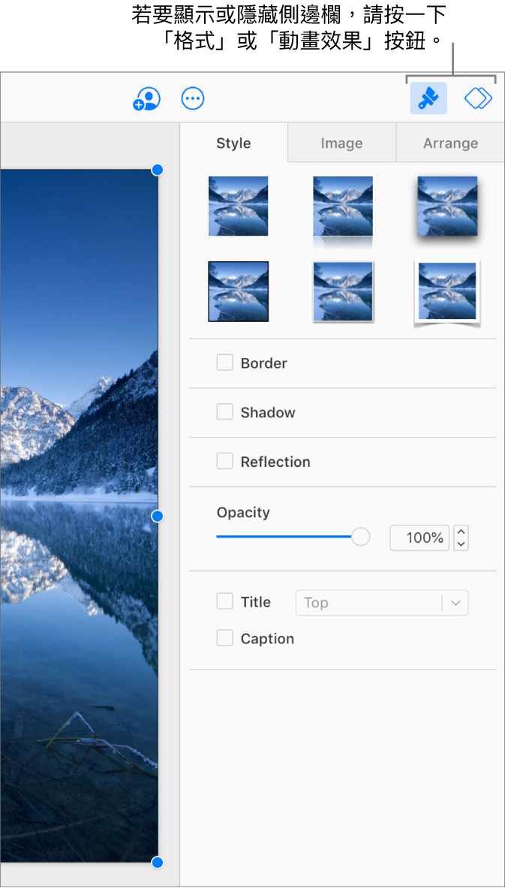
Task: Enable the Reflection checkbox
Action: click(225, 462)
